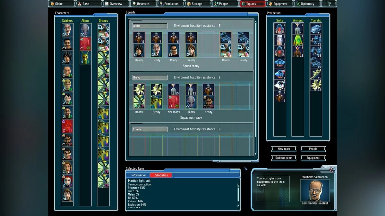
Task: Open the Globe view tab
Action: tap(61, 4)
